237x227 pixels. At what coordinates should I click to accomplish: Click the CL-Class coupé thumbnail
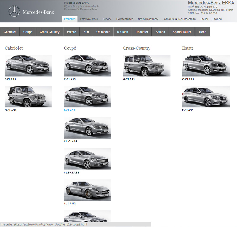pos(88,128)
